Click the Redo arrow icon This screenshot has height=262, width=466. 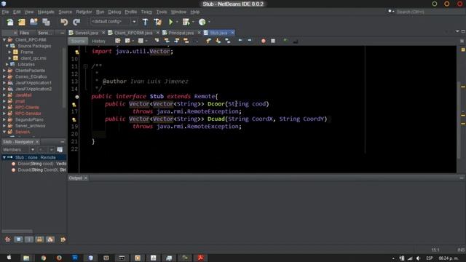click(76, 22)
